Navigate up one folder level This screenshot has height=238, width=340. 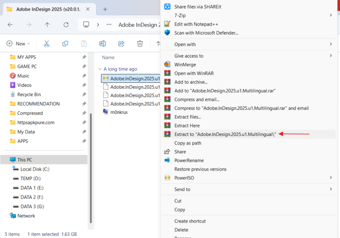[x=47, y=25]
